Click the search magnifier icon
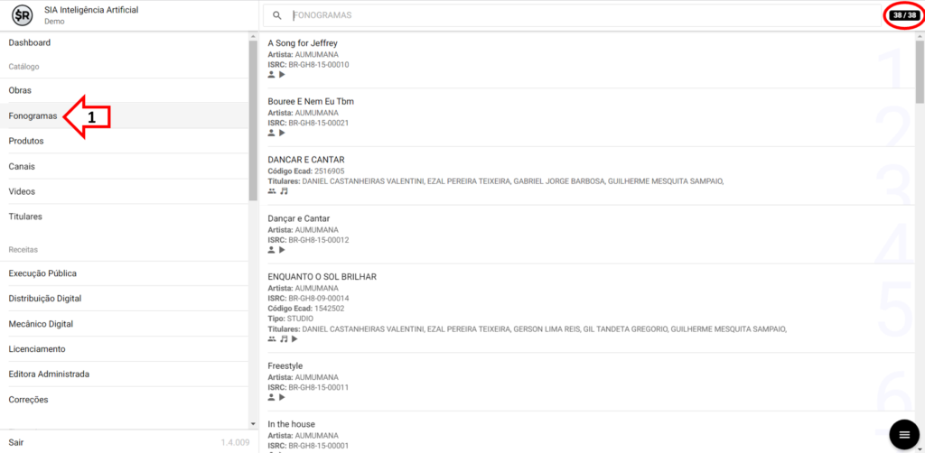The image size is (925, 453). click(x=277, y=16)
